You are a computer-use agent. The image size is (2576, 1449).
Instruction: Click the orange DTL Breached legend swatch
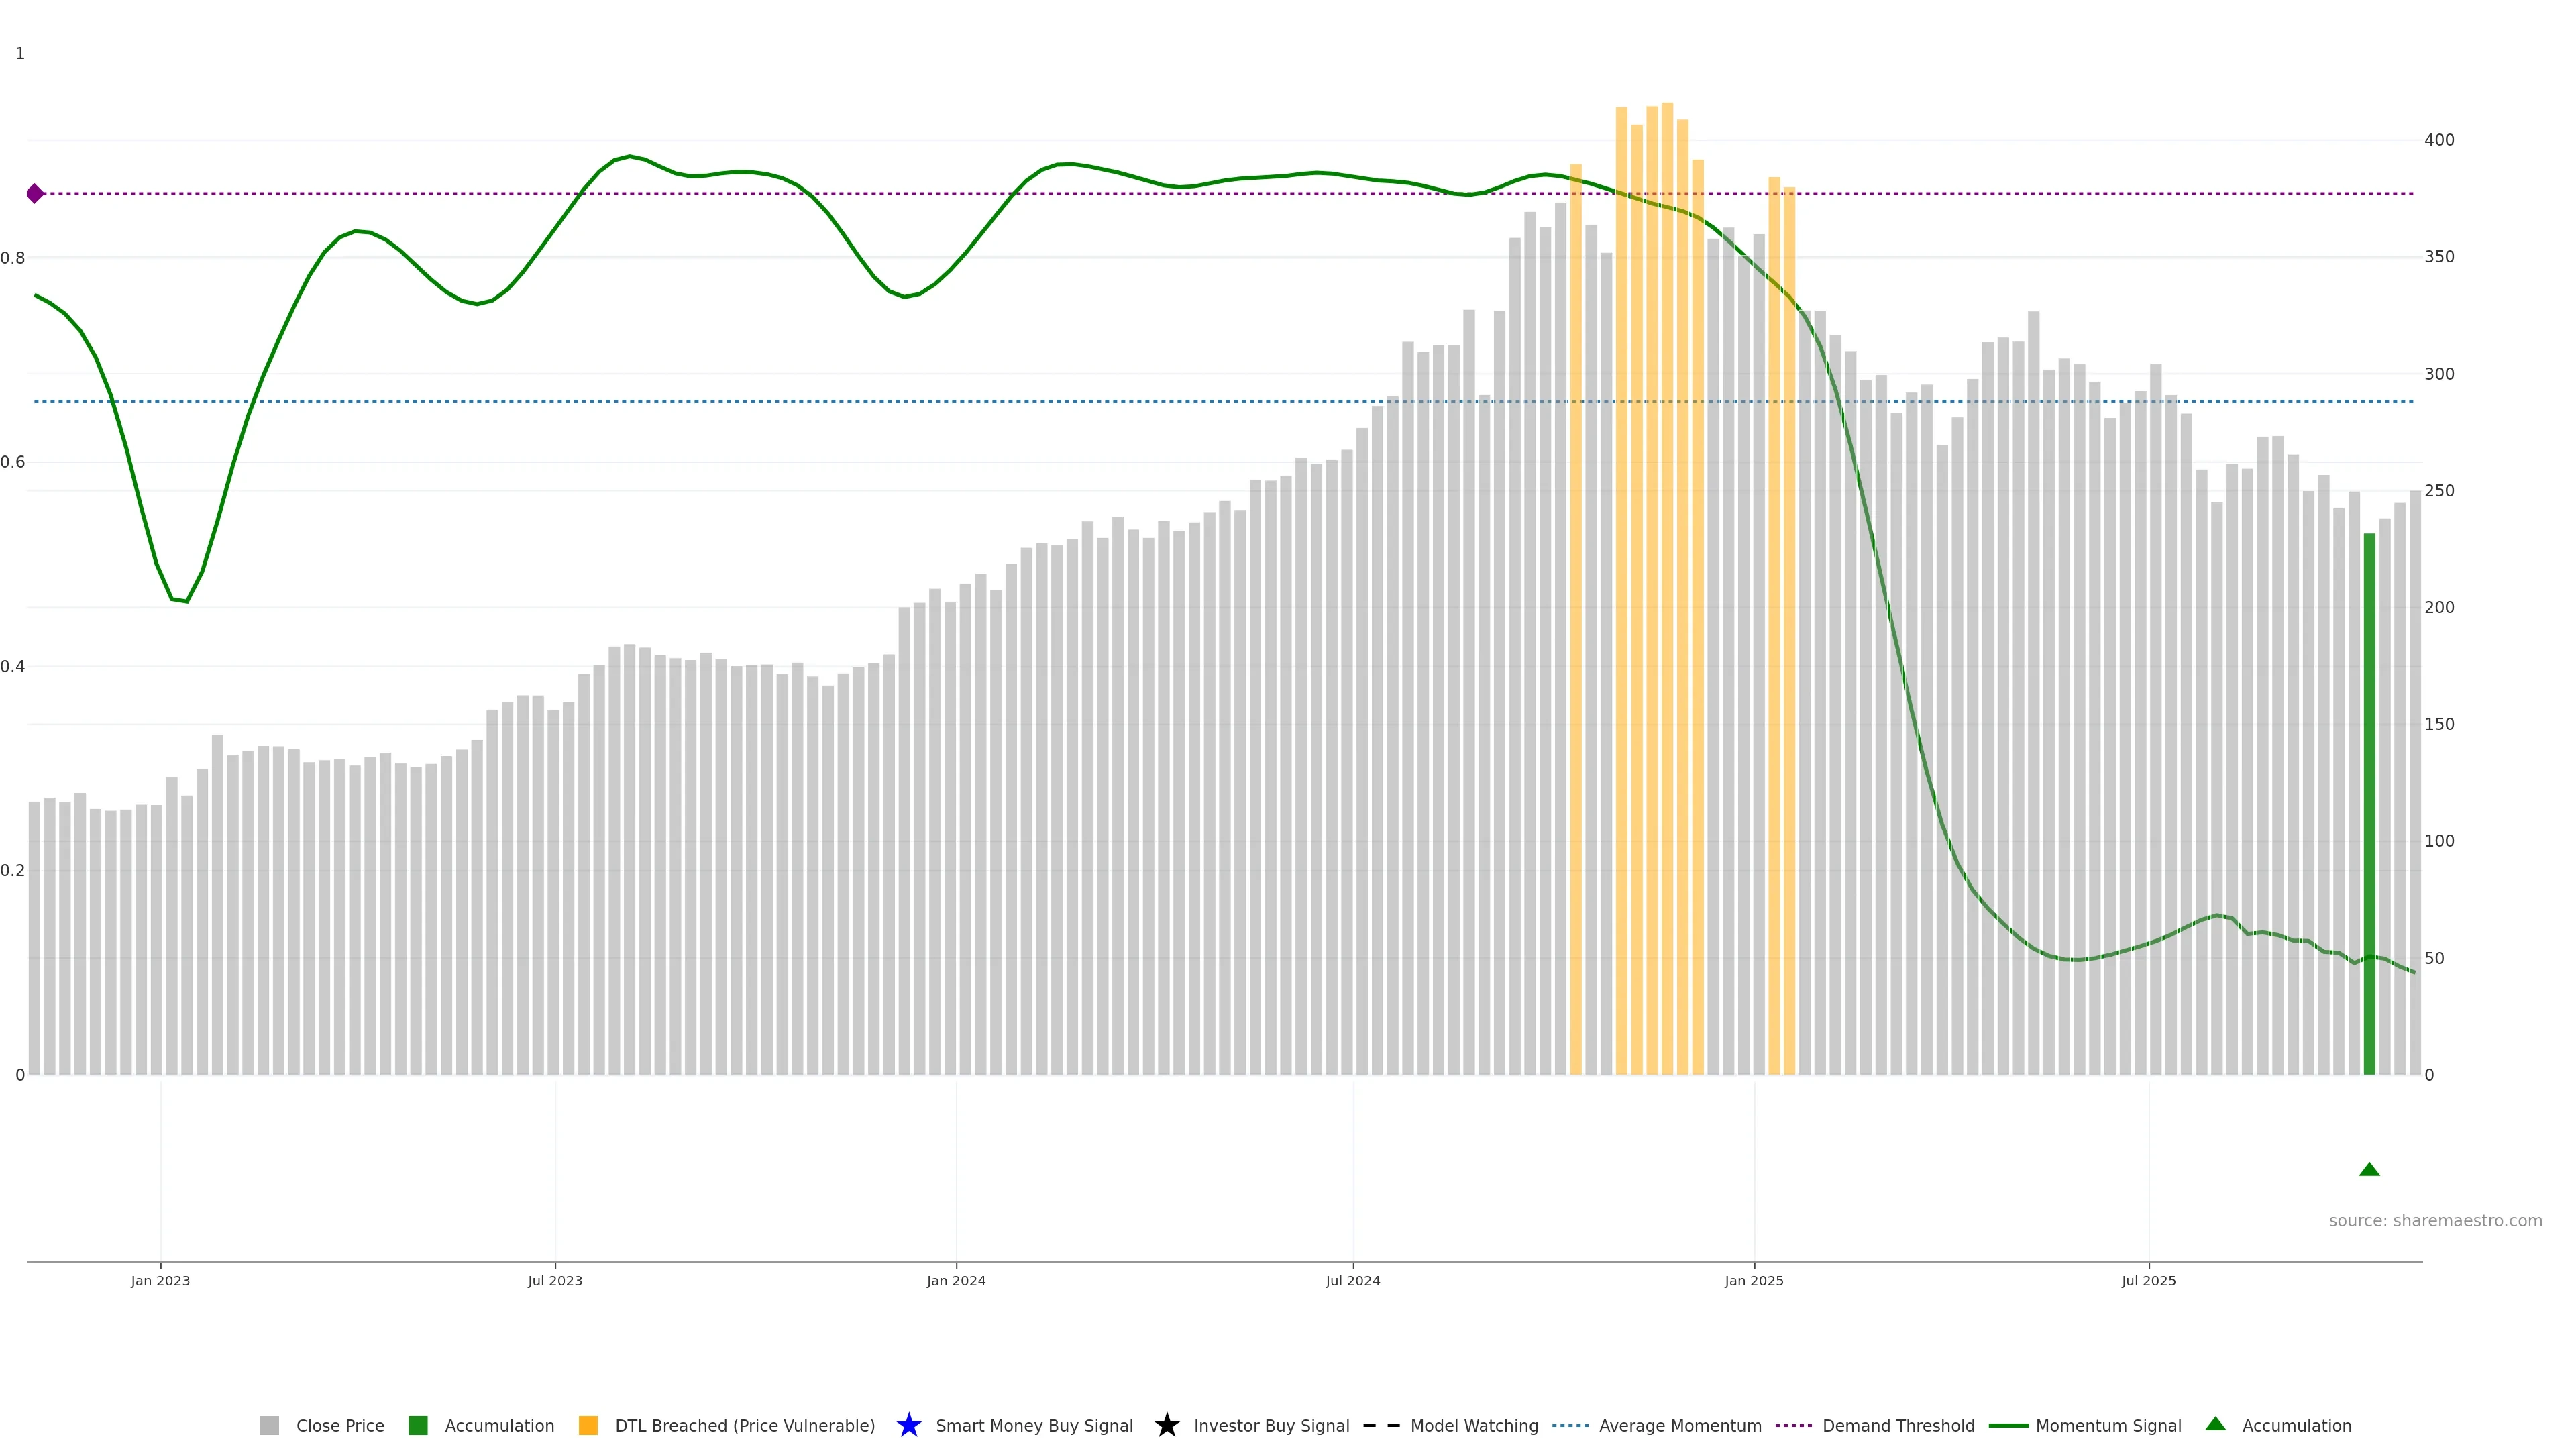coord(588,1425)
